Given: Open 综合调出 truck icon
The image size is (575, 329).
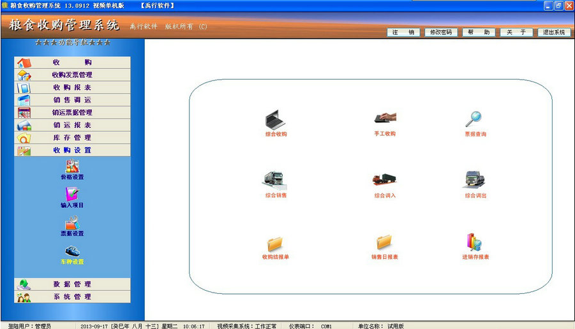Looking at the screenshot, I should tap(474, 180).
